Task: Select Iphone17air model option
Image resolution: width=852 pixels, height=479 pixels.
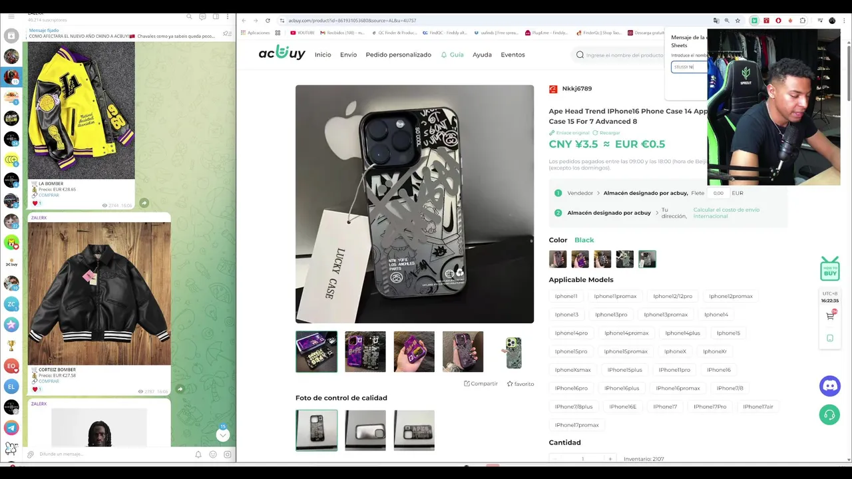Action: [758, 406]
